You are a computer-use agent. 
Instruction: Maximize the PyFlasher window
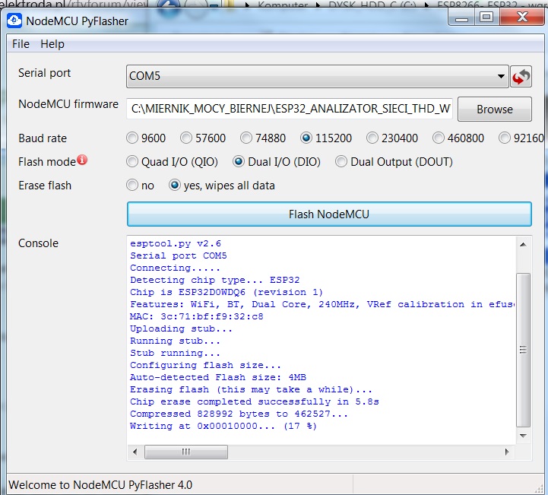coord(486,17)
